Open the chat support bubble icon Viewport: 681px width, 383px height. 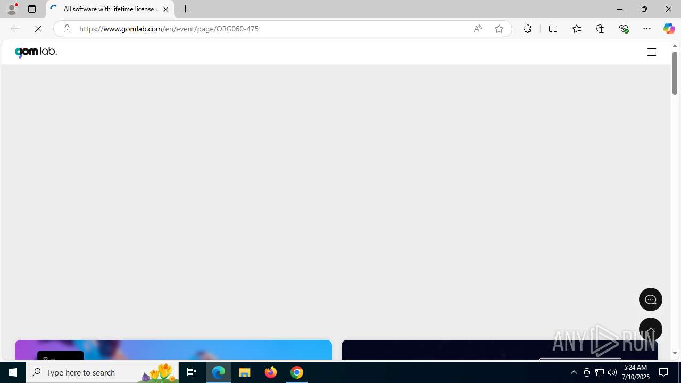[x=650, y=299]
